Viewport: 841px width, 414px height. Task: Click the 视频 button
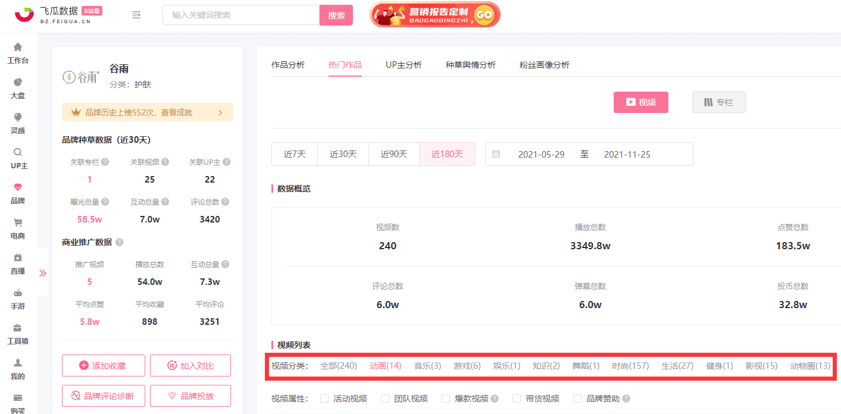(x=641, y=102)
